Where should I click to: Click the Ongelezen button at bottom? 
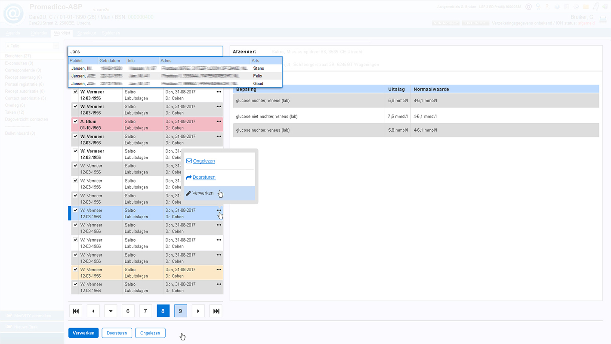click(x=150, y=333)
